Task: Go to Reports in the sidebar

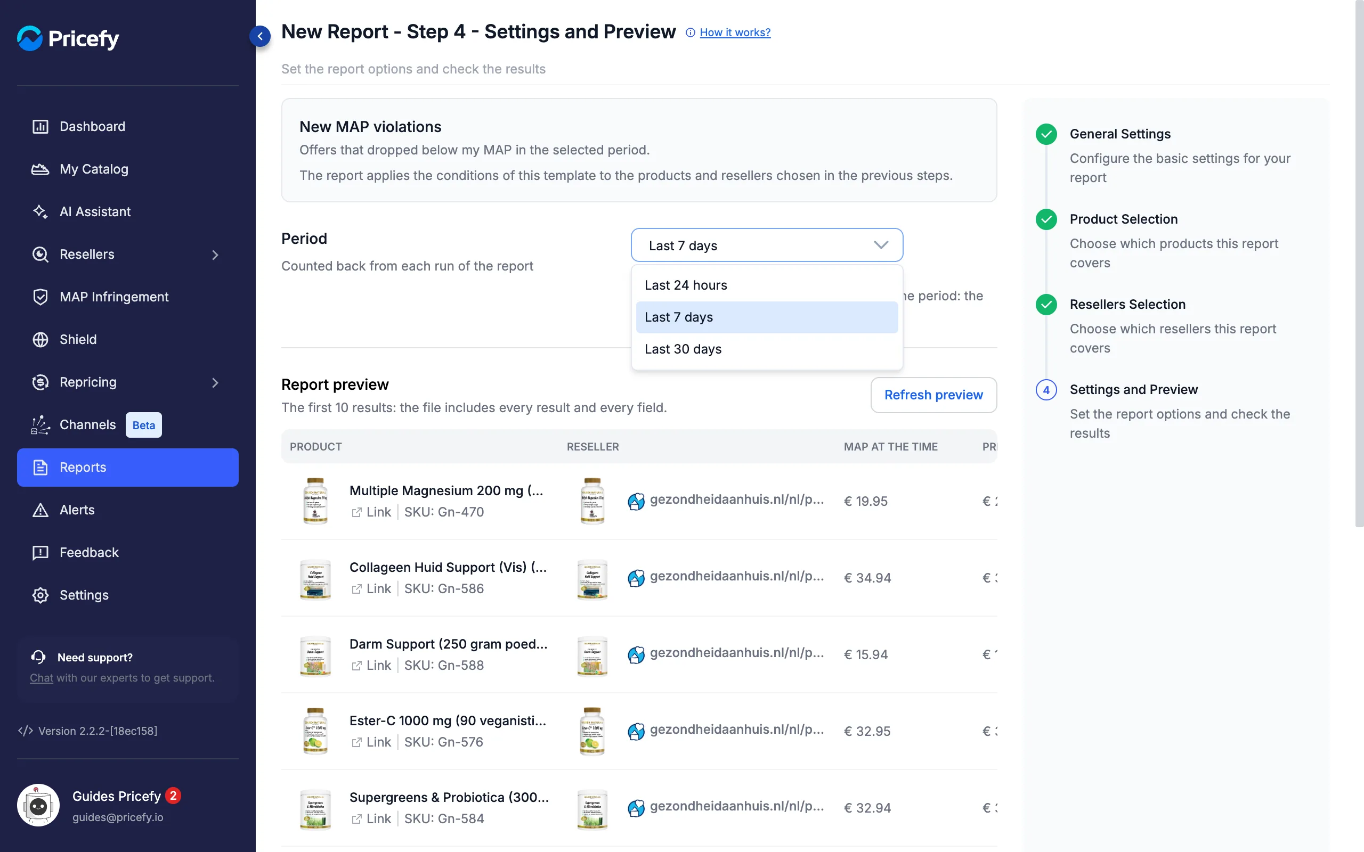Action: (x=127, y=467)
